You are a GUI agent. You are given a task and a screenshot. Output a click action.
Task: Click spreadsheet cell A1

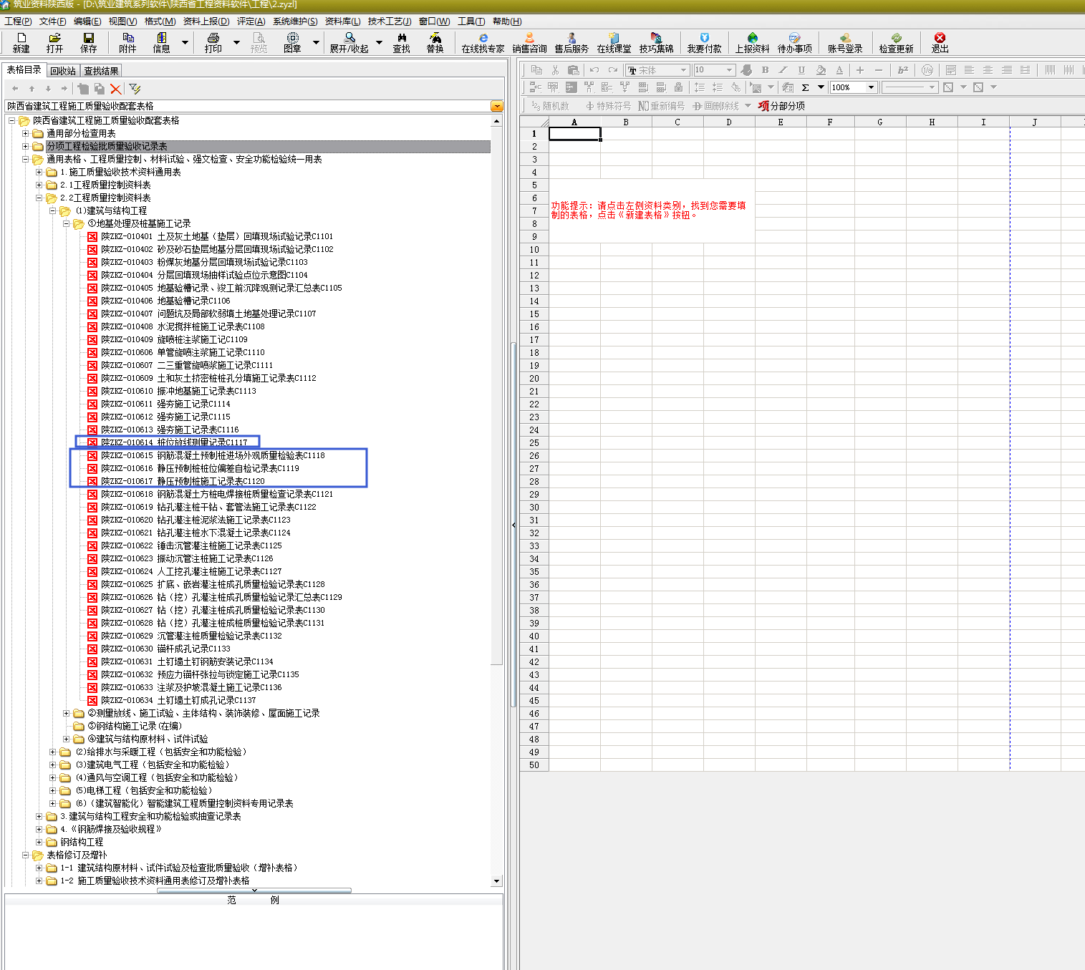click(574, 134)
